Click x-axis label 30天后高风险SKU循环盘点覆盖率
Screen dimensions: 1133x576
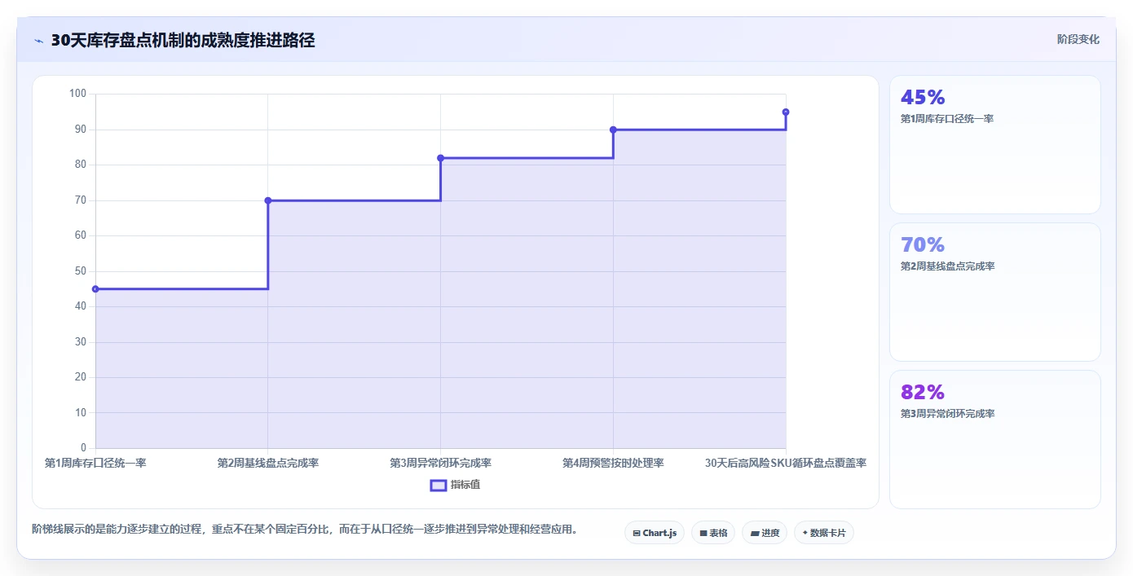pyautogui.click(x=786, y=463)
